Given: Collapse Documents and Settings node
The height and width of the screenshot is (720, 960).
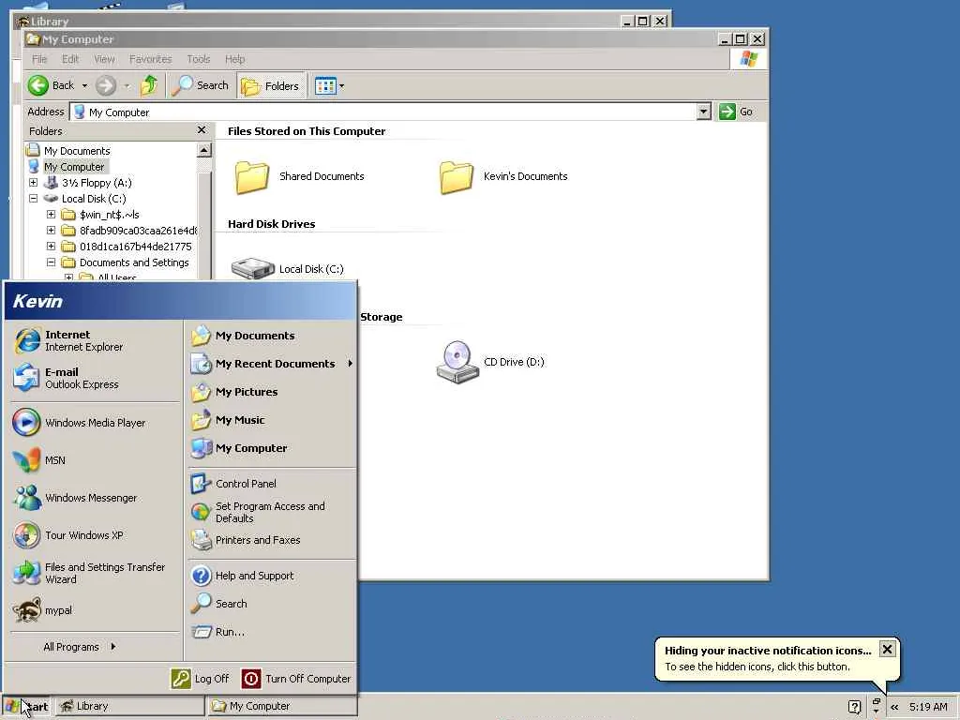Looking at the screenshot, I should pos(52,262).
